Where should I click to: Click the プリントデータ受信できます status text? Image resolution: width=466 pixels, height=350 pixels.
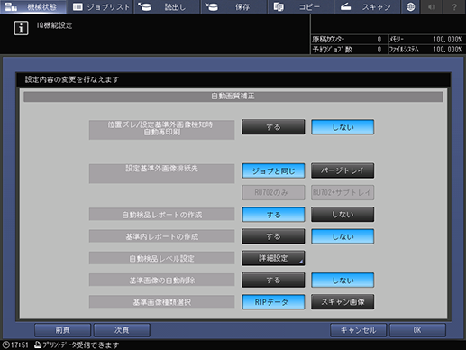[x=80, y=345]
